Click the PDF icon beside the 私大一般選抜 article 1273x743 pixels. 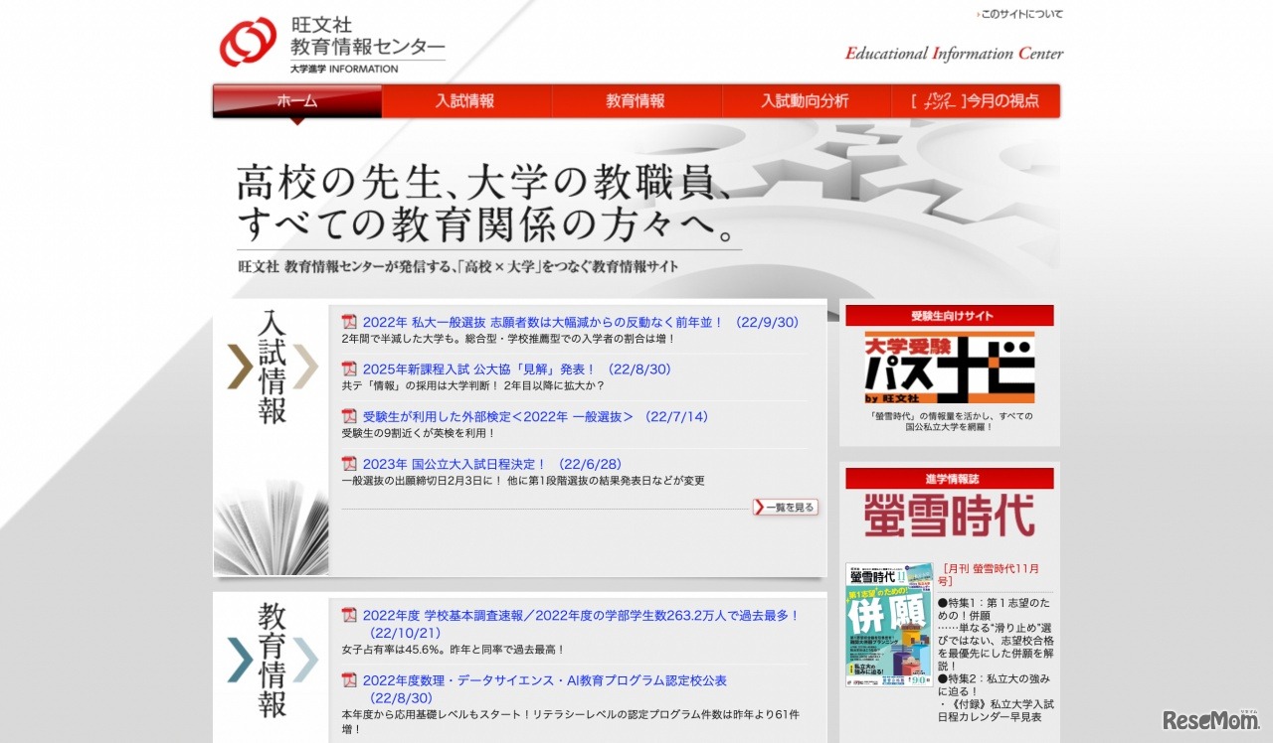pos(348,321)
